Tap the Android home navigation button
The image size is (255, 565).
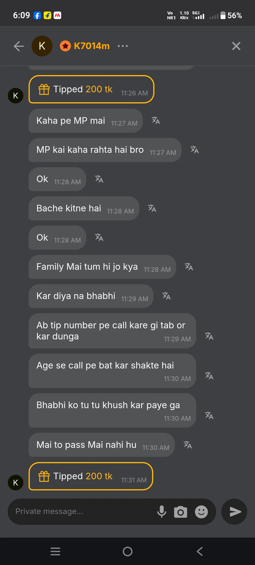(x=127, y=551)
